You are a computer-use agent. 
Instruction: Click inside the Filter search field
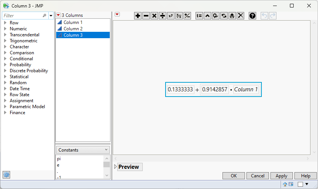22,16
